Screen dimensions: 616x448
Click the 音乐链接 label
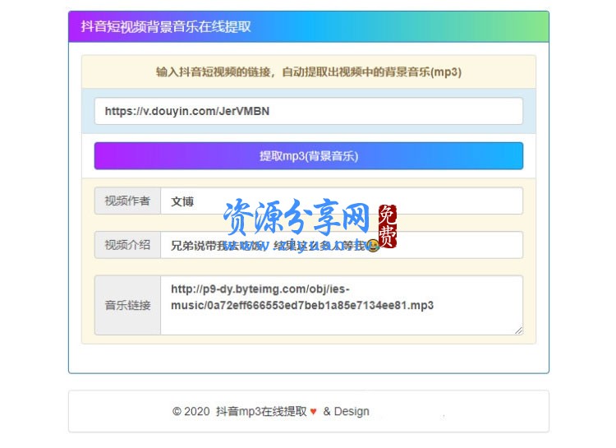[127, 305]
